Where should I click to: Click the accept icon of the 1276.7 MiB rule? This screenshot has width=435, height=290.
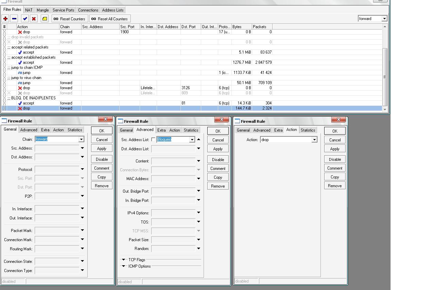point(20,62)
